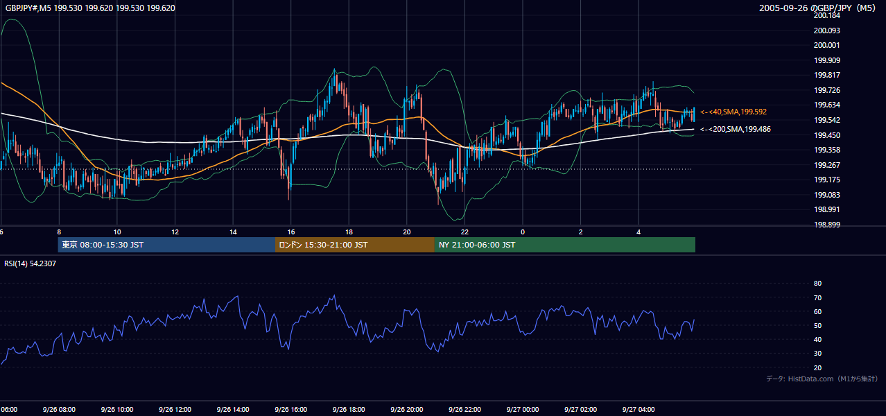886x416 pixels.
Task: Select the 東京 08:00-15:30 JST session bar
Action: tap(166, 245)
